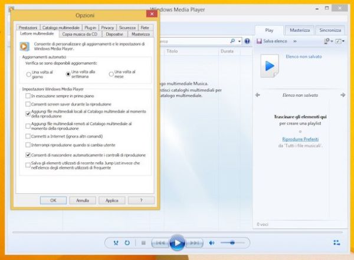Skip to the next track
This screenshot has height=260, width=354.
click(x=194, y=242)
